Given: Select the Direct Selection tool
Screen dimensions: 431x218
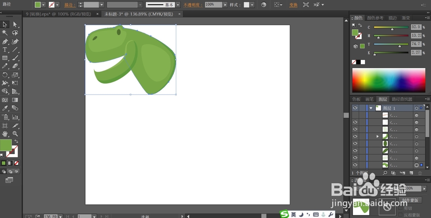Looking at the screenshot, I should 15,25.
